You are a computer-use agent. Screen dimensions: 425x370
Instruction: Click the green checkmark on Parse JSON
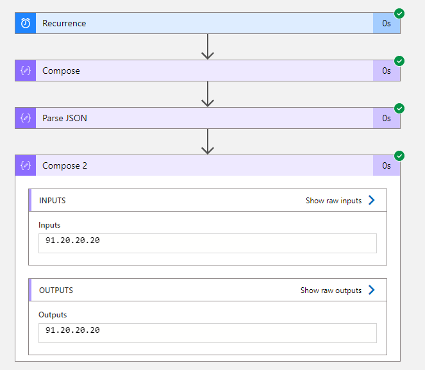tap(399, 108)
